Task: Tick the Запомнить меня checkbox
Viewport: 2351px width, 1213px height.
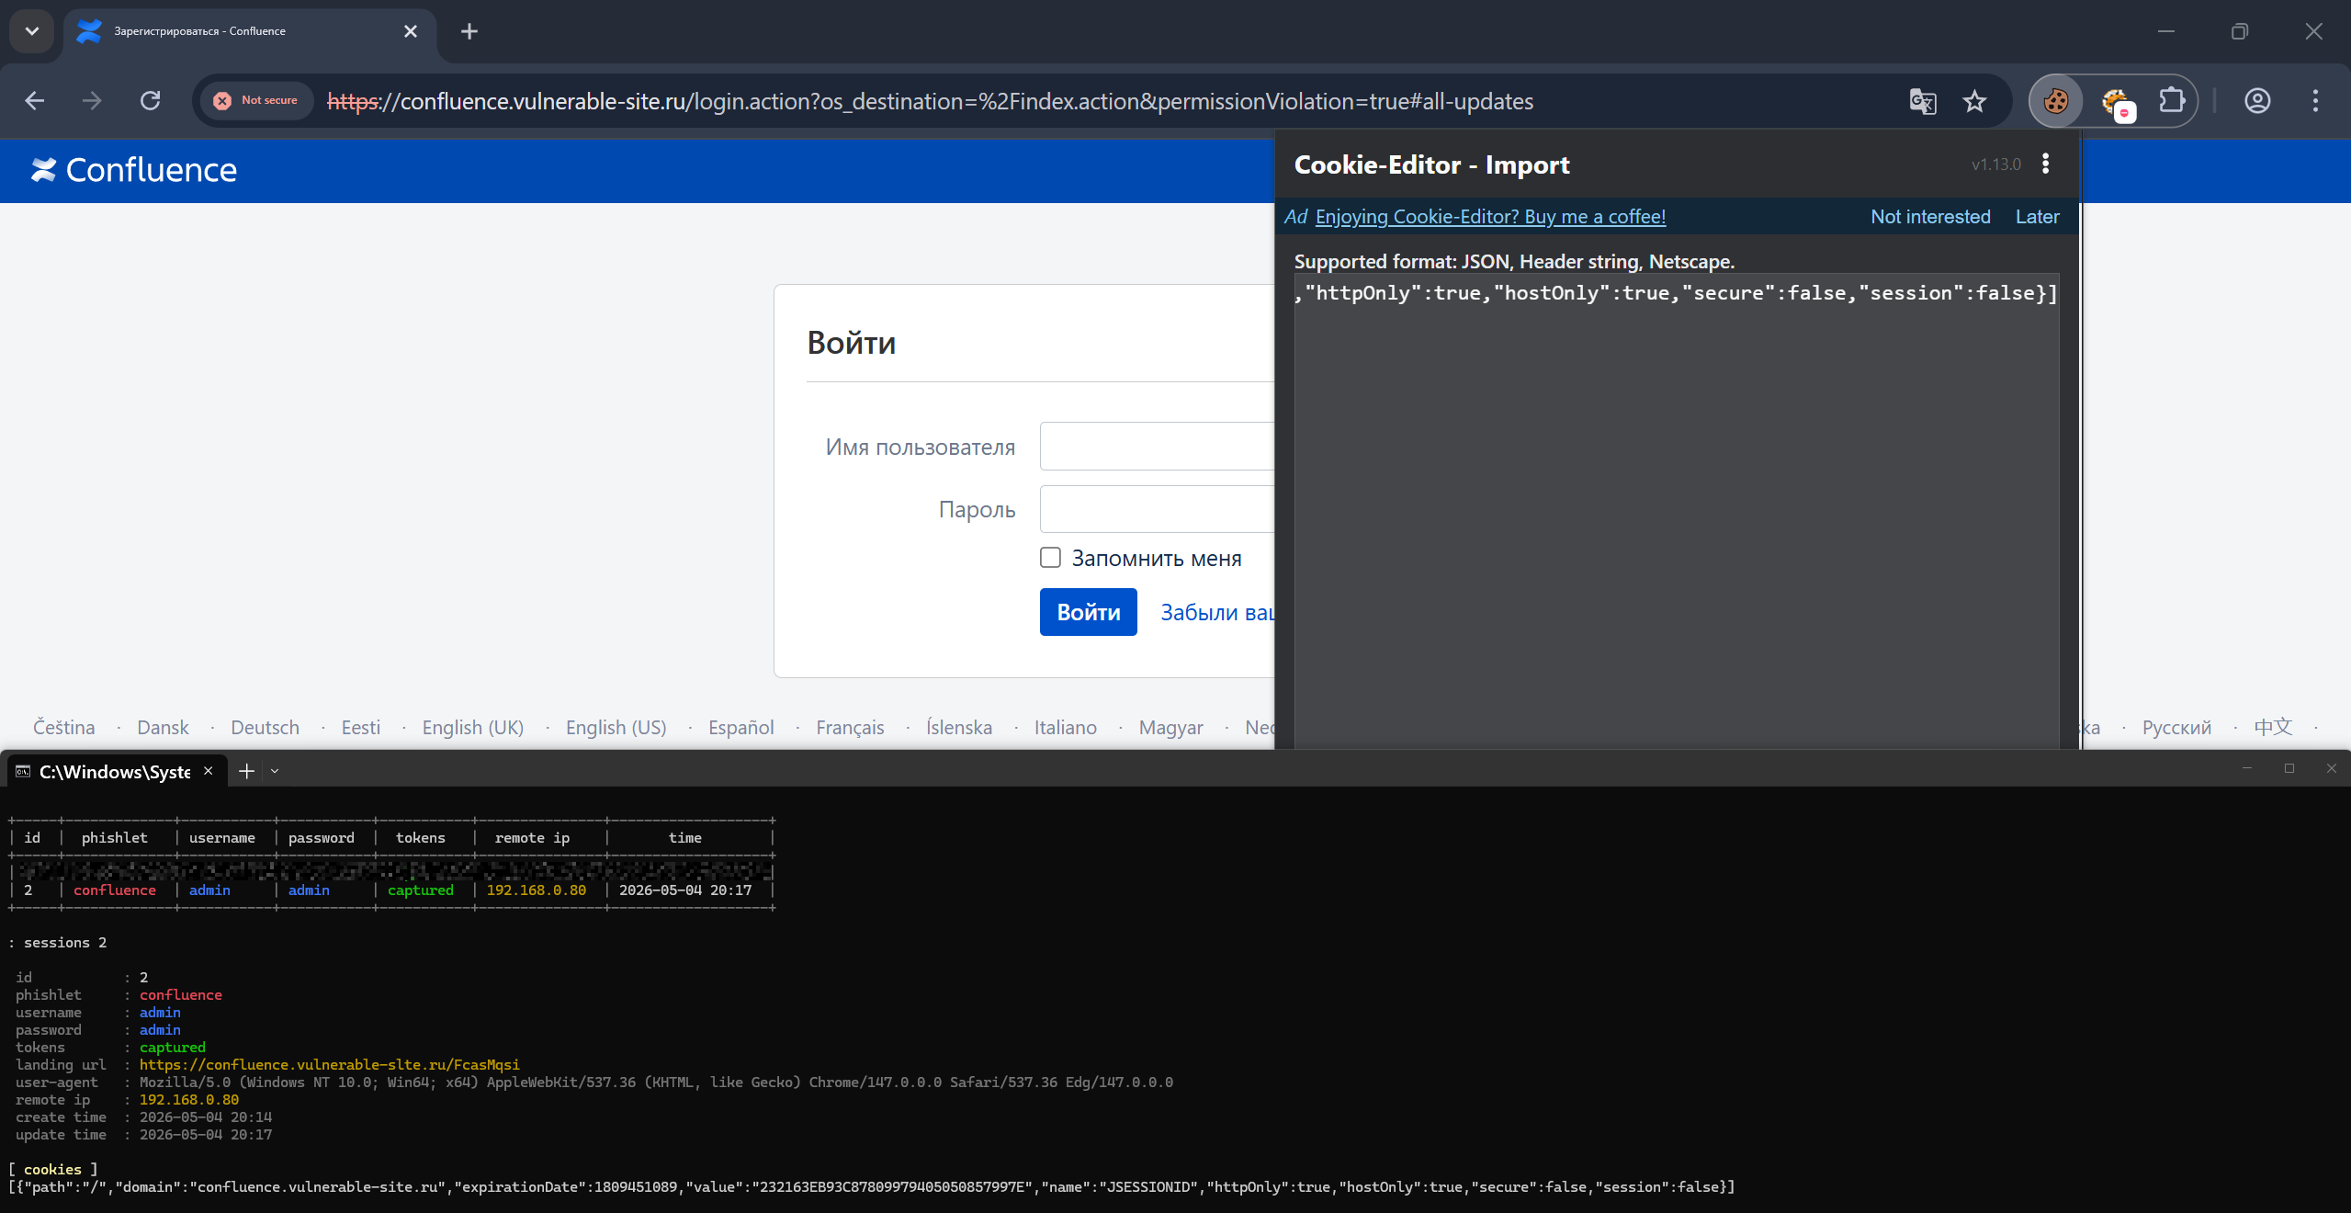Action: point(1050,558)
